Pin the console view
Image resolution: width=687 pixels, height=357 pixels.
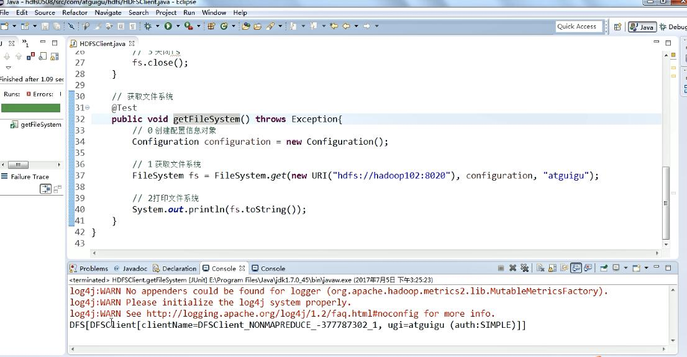tap(604, 268)
